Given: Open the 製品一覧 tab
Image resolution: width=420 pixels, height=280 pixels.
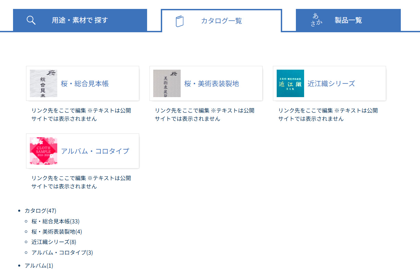Looking at the screenshot, I should click(348, 20).
